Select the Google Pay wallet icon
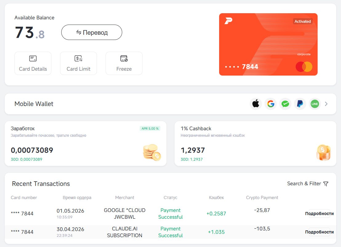 pyautogui.click(x=271, y=104)
